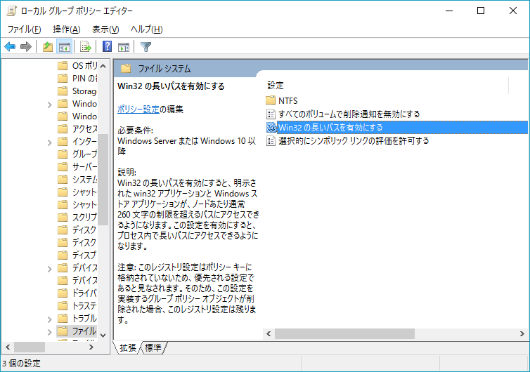This screenshot has width=530, height=372.
Task: Open the 表示(V) menu
Action: (105, 29)
